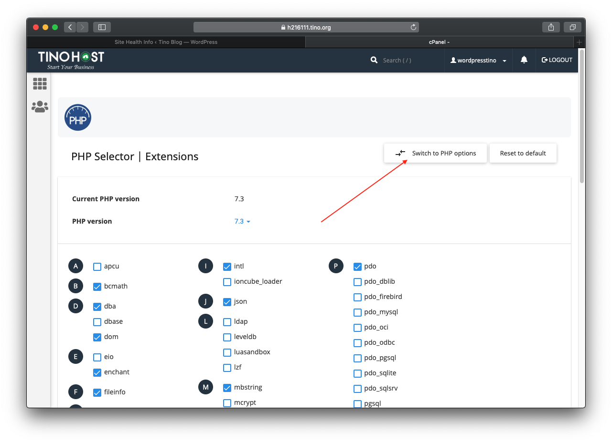Open the PHP version 7.3 dropdown
This screenshot has height=443, width=612.
tap(242, 221)
